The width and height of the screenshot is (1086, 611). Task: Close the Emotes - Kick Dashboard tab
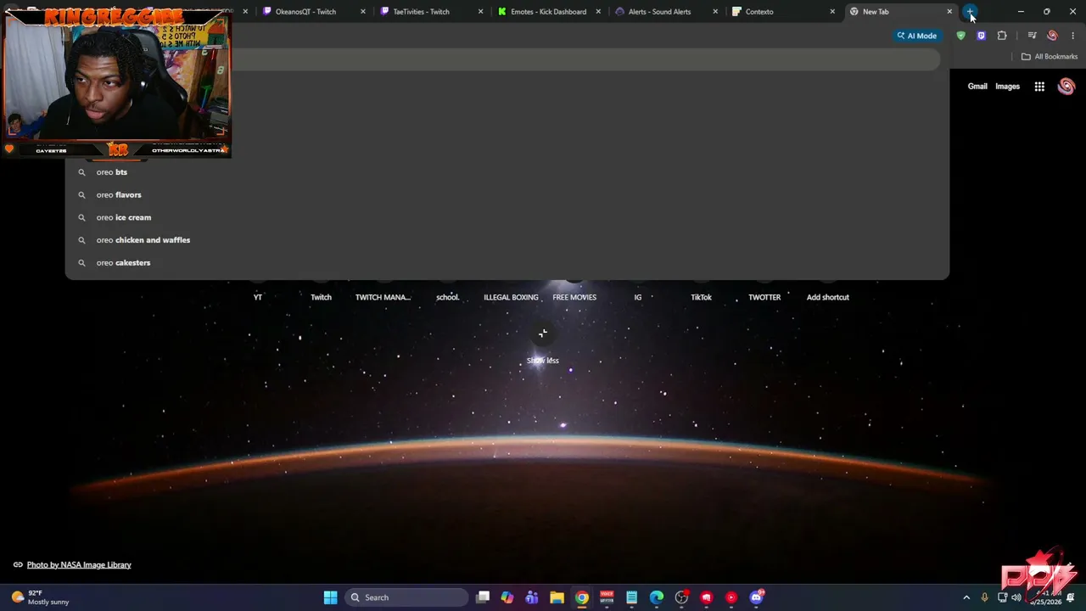(x=598, y=12)
